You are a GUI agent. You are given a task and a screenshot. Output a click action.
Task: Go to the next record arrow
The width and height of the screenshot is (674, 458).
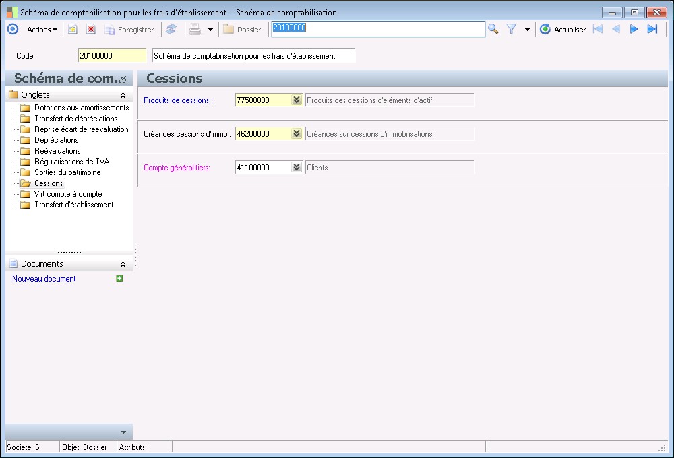[x=634, y=29]
